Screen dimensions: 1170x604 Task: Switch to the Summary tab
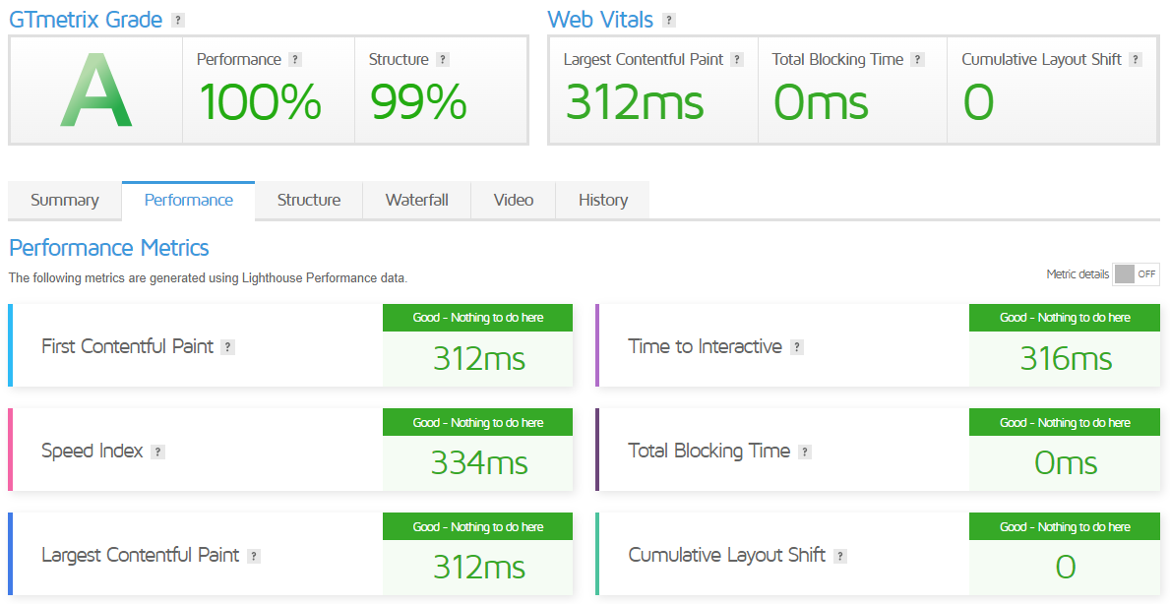tap(65, 200)
